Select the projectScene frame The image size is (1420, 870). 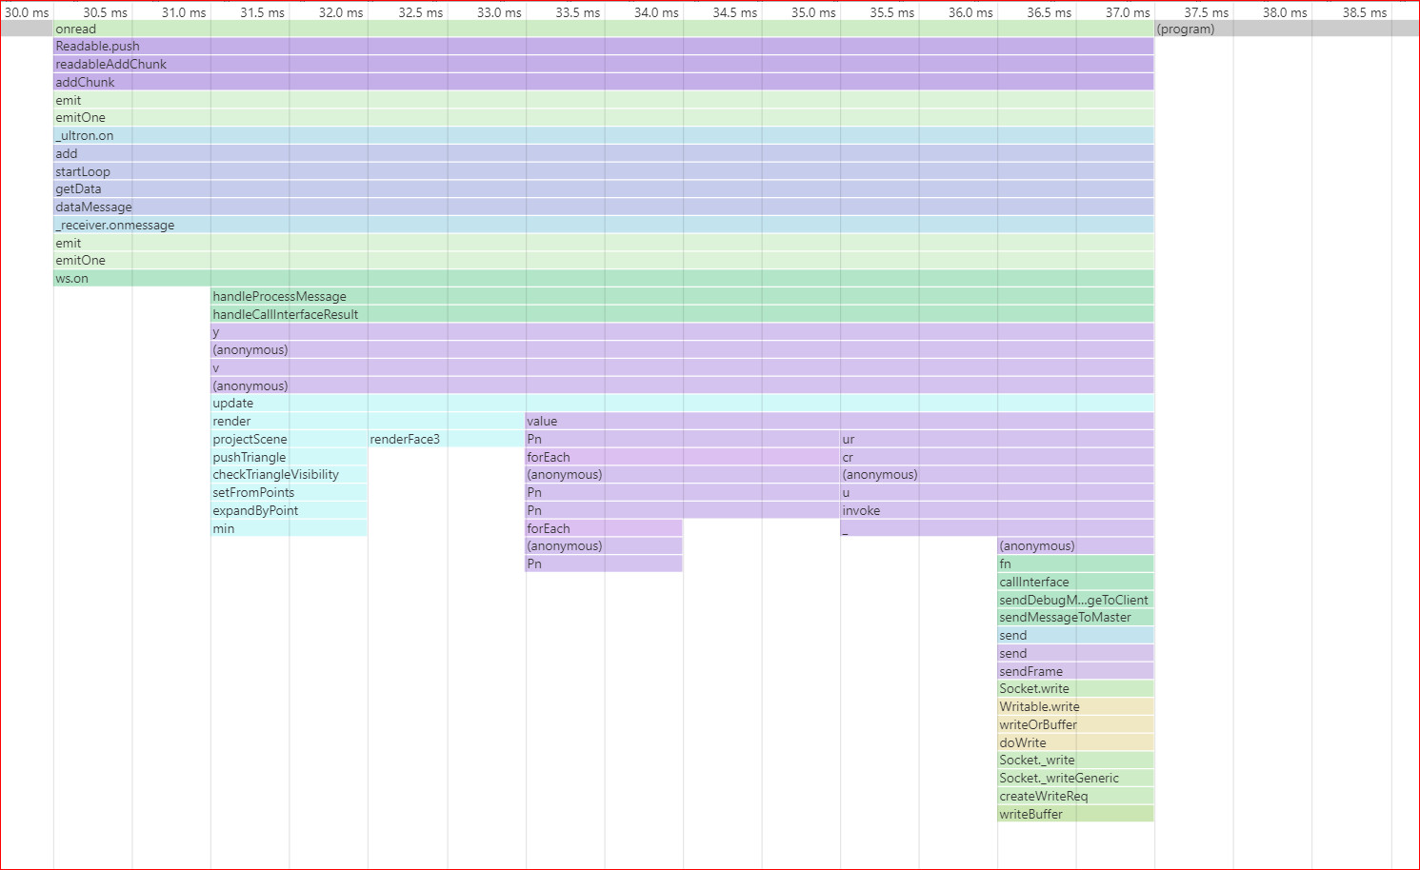tap(289, 439)
